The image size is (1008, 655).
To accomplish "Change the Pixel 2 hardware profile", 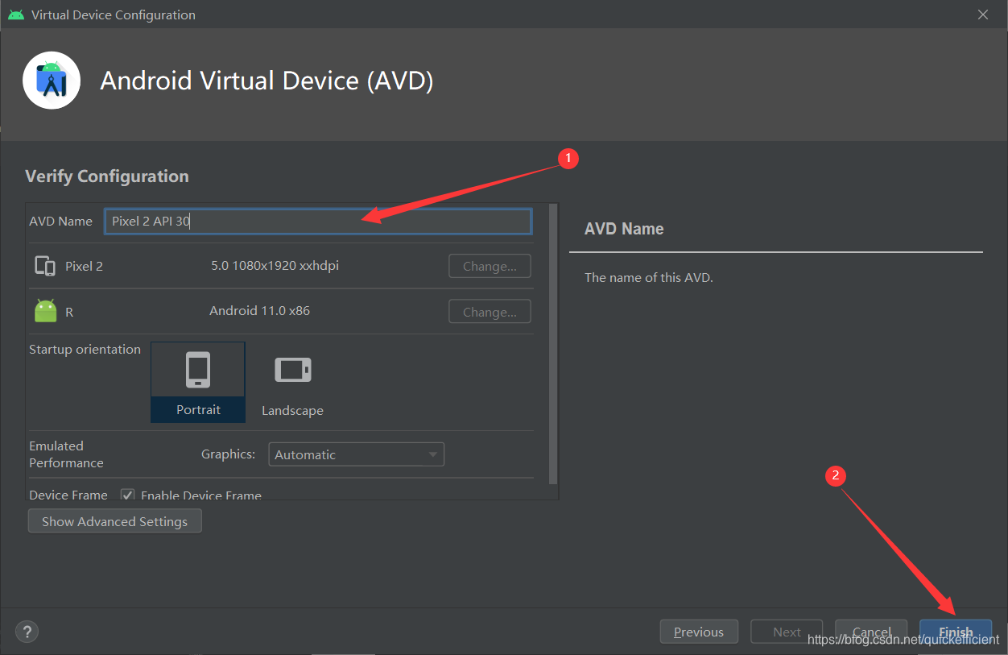I will 490,266.
